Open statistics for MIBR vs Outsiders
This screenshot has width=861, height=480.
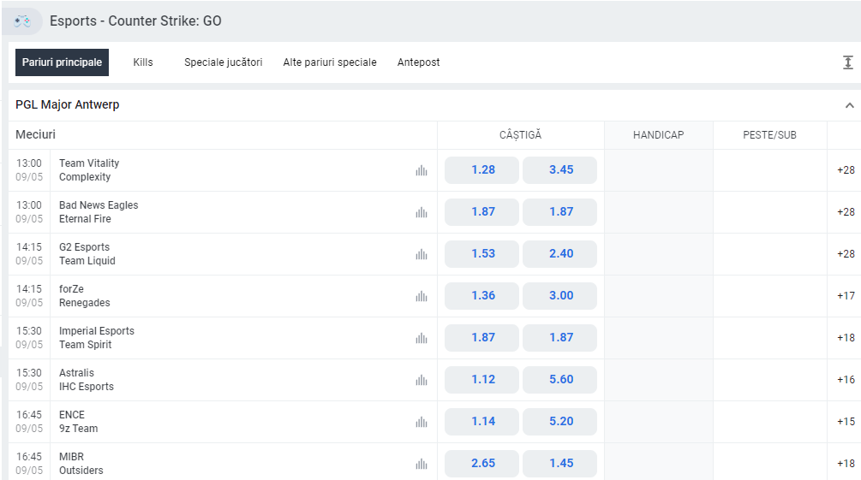[x=422, y=464]
